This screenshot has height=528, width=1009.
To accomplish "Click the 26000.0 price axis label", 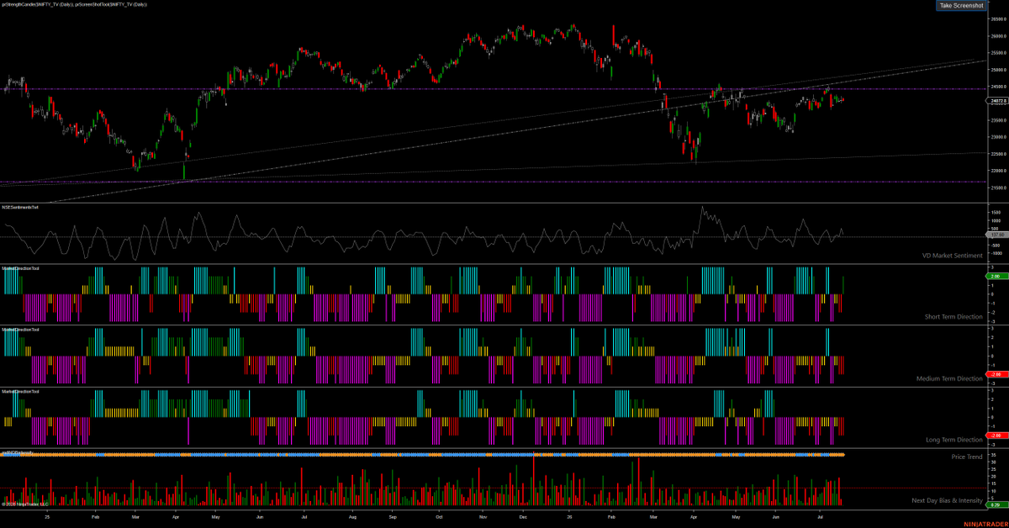I will tap(999, 37).
